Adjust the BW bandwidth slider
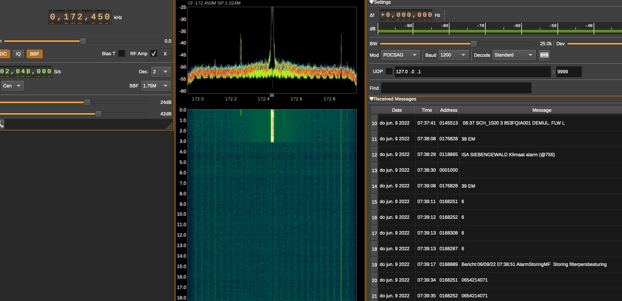 [474, 44]
